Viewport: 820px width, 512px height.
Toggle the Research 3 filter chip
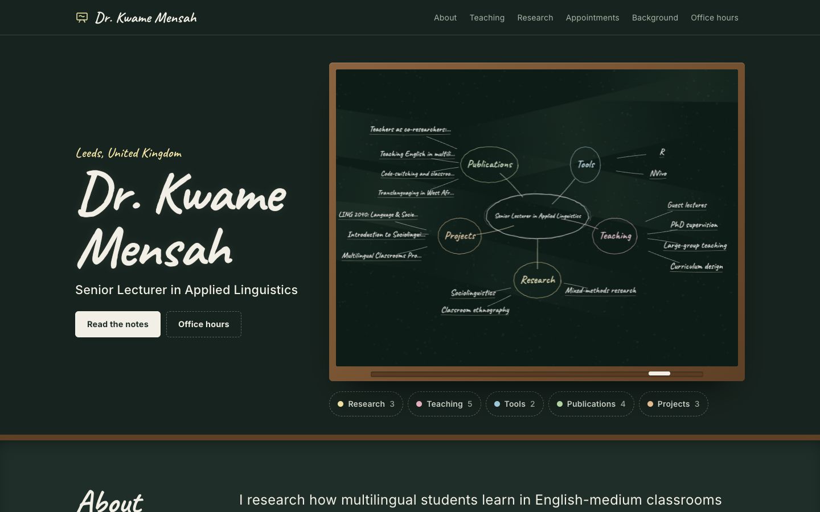[366, 404]
